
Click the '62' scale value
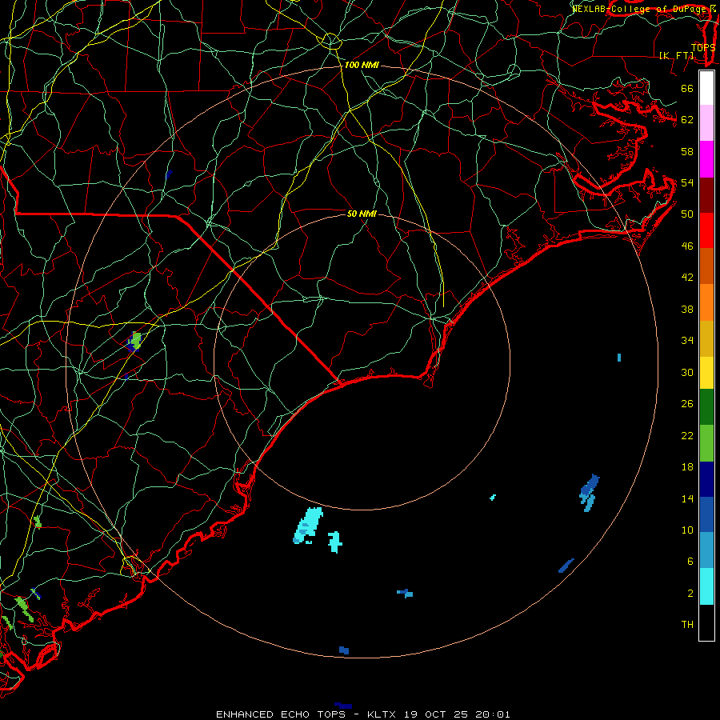tap(687, 120)
